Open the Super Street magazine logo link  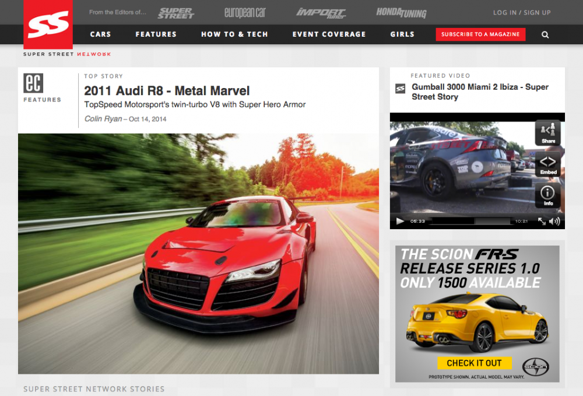click(x=176, y=13)
